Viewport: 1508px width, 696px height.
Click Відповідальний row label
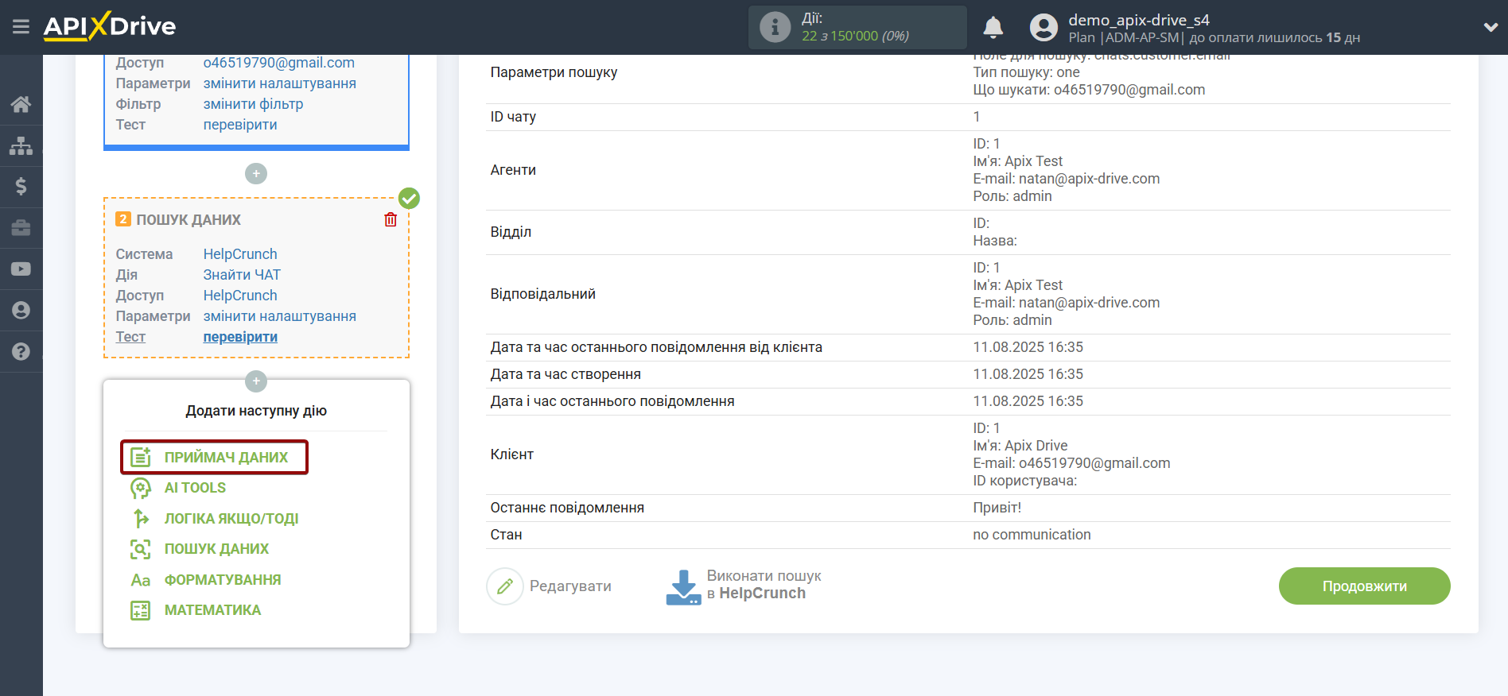point(542,294)
